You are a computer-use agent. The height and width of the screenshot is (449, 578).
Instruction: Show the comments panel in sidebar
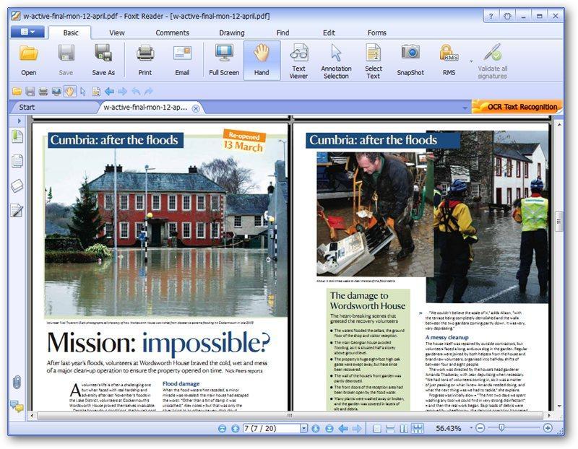(17, 406)
